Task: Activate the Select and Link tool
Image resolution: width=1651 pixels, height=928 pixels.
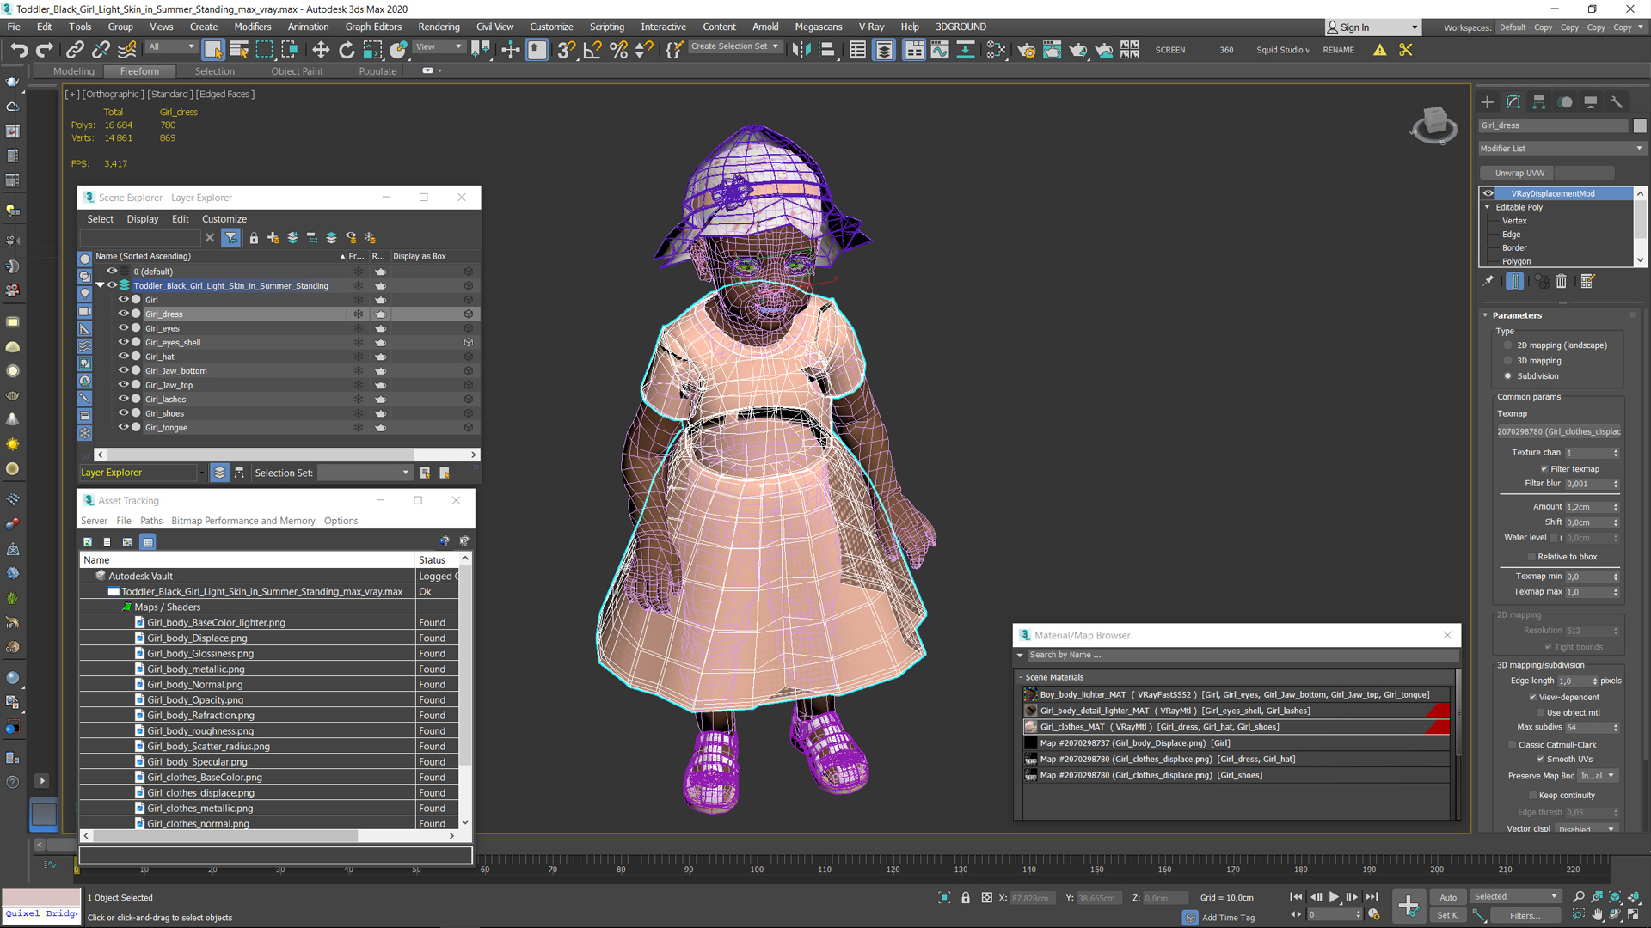Action: coord(75,50)
